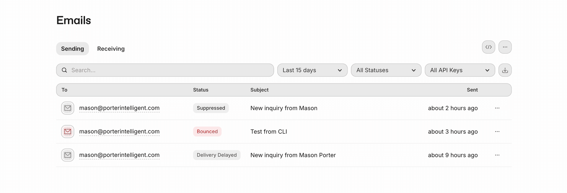Click the red envelope icon on the Bounced row
This screenshot has height=193, width=567.
point(68,132)
